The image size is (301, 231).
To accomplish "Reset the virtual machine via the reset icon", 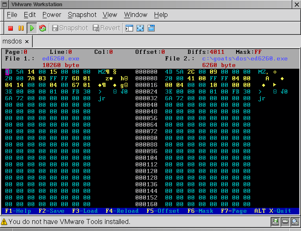I will click(x=43, y=28).
